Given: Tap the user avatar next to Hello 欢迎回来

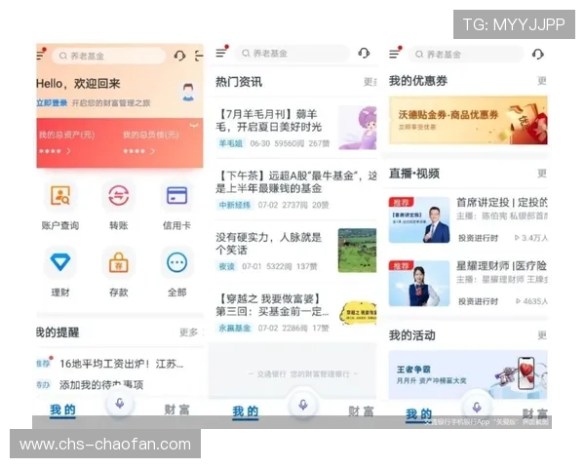Looking at the screenshot, I should [188, 92].
